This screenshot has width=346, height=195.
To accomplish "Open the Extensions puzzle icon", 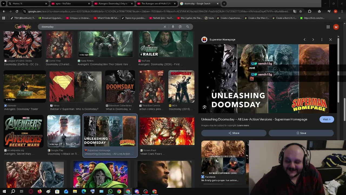I will pos(310,11).
